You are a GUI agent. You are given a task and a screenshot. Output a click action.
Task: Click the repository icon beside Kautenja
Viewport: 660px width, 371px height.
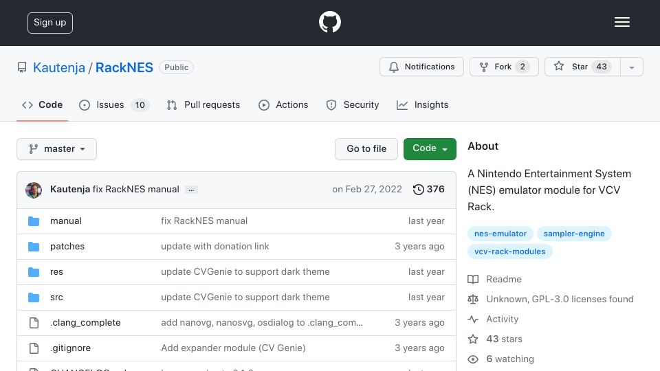pyautogui.click(x=22, y=67)
